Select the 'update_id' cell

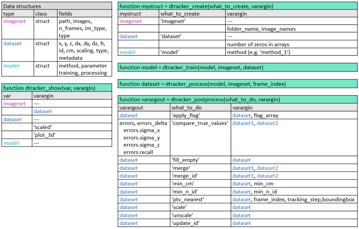pos(201,223)
